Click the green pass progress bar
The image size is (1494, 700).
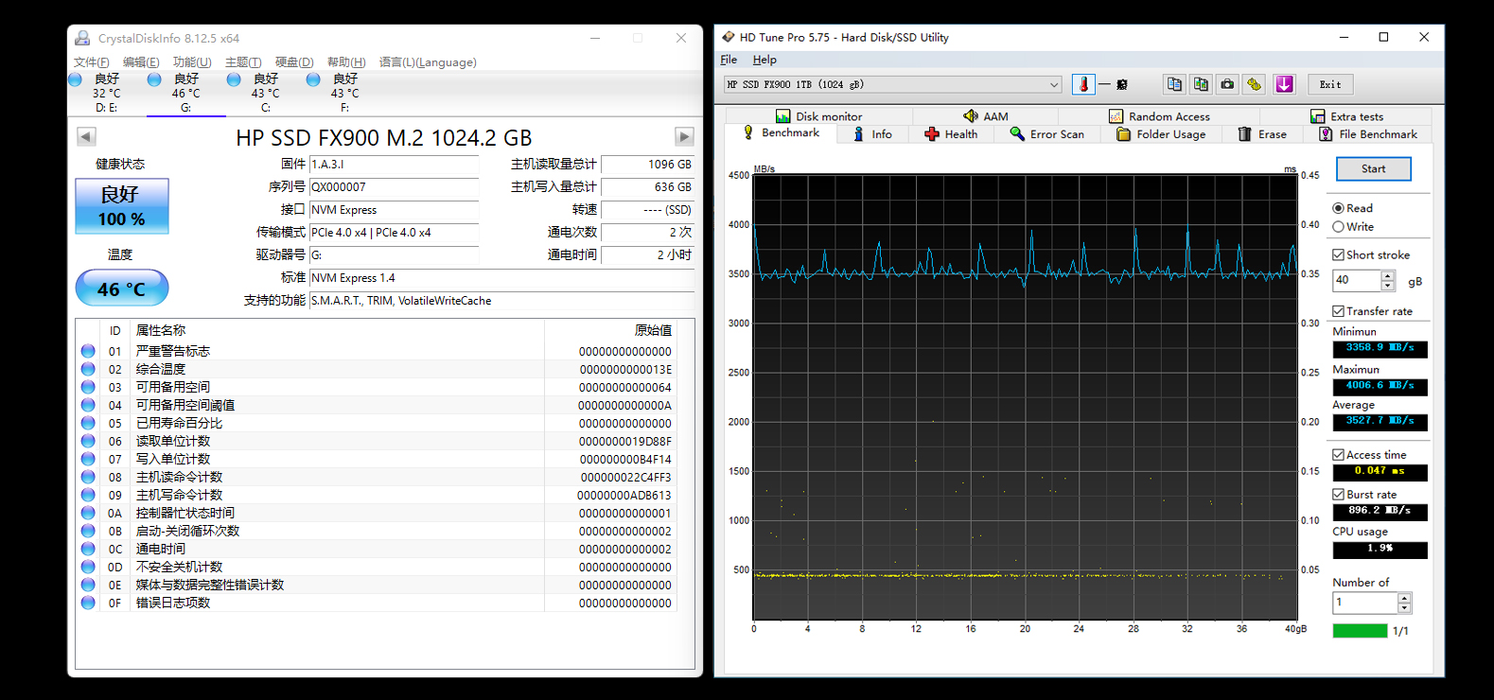pyautogui.click(x=1360, y=631)
